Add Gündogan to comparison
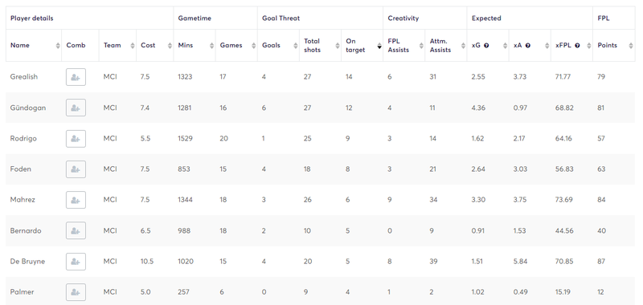This screenshot has height=305, width=643. (x=76, y=108)
